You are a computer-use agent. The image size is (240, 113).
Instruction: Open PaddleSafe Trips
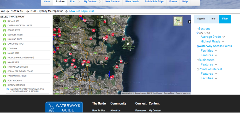coord(154,2)
